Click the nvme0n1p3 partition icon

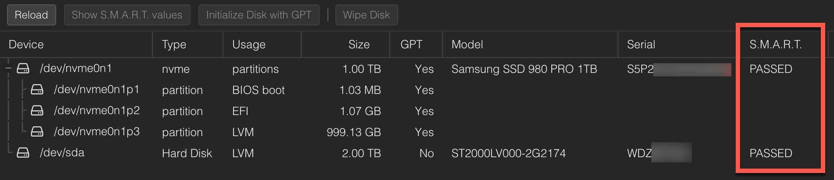pos(37,132)
